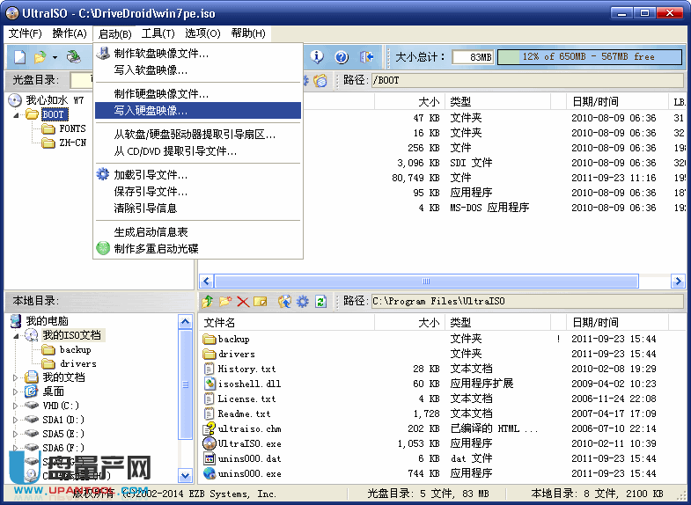Expand the VHD (C:) drive node
Viewport: 691px width, 505px height.
click(x=16, y=406)
